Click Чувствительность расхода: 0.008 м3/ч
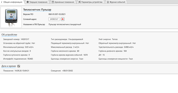The height and width of the screenshot is (93, 178). click(x=116, y=47)
